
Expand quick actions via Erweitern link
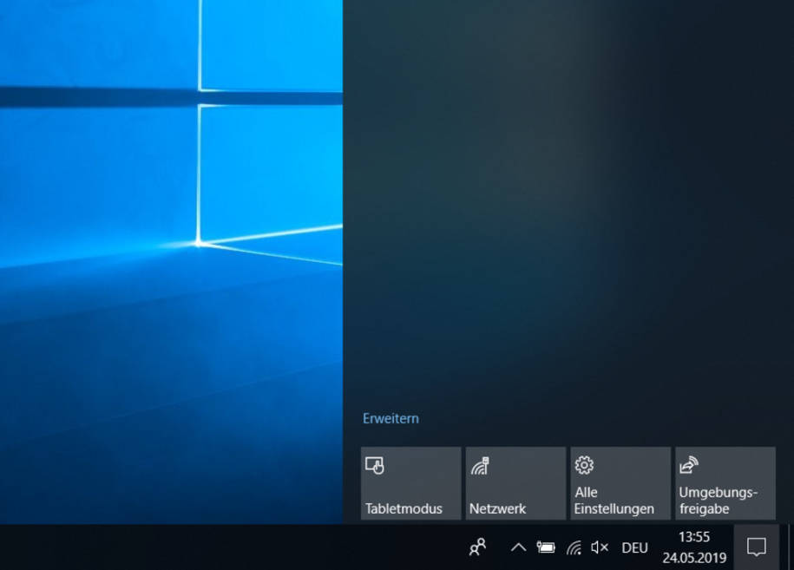click(390, 419)
